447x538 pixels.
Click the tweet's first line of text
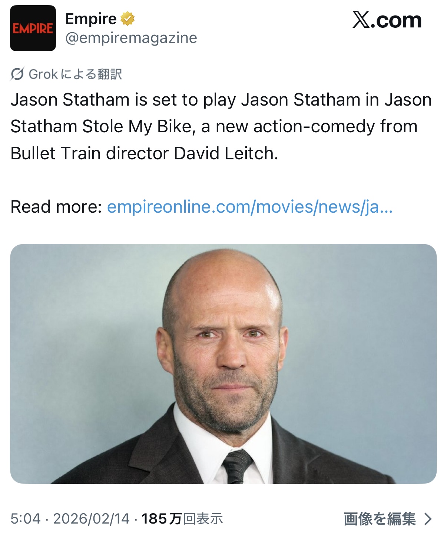coord(221,100)
